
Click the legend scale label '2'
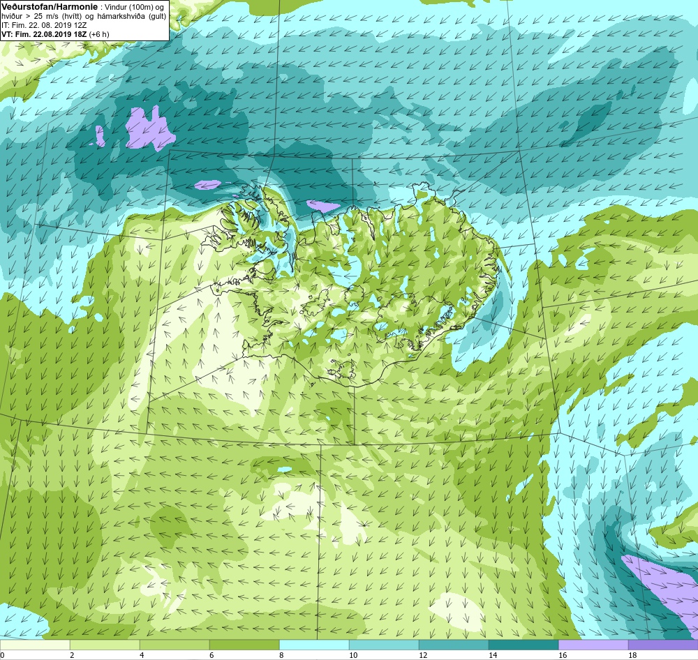tap(72, 654)
